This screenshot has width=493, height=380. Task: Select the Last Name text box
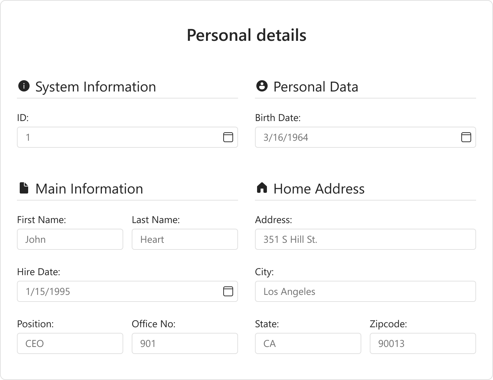[185, 239]
